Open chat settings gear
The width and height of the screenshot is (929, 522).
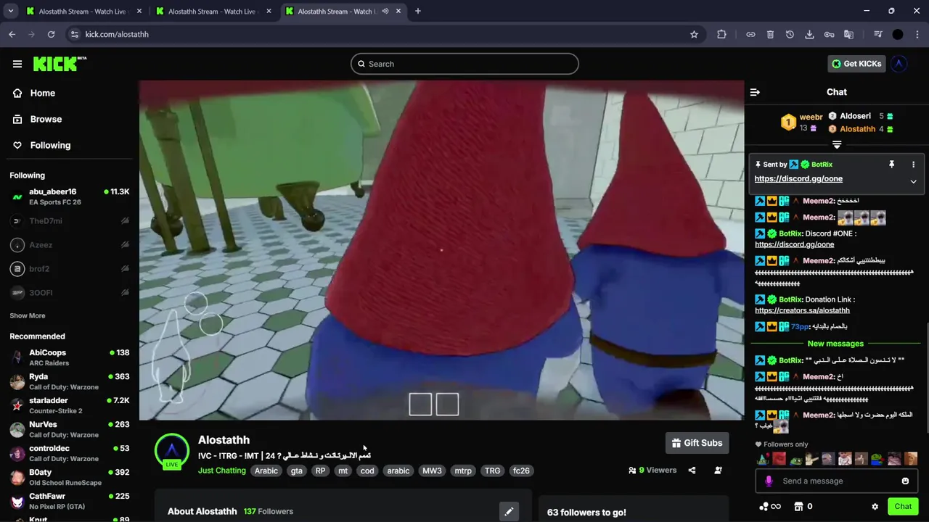click(875, 507)
